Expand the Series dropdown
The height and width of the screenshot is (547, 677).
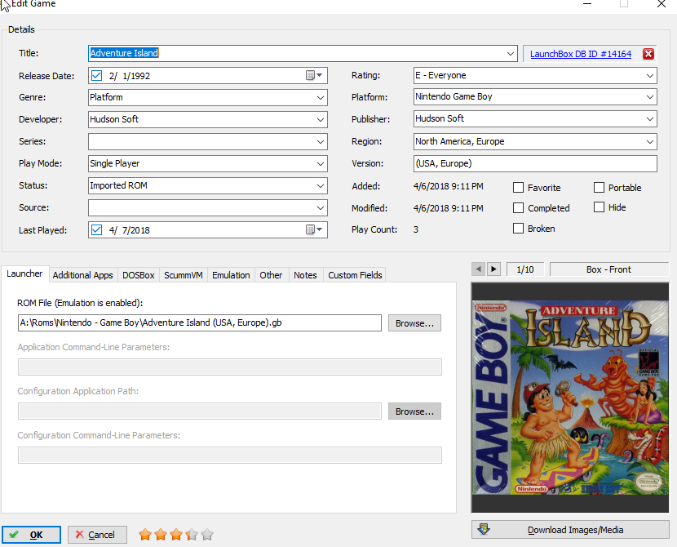click(x=321, y=142)
